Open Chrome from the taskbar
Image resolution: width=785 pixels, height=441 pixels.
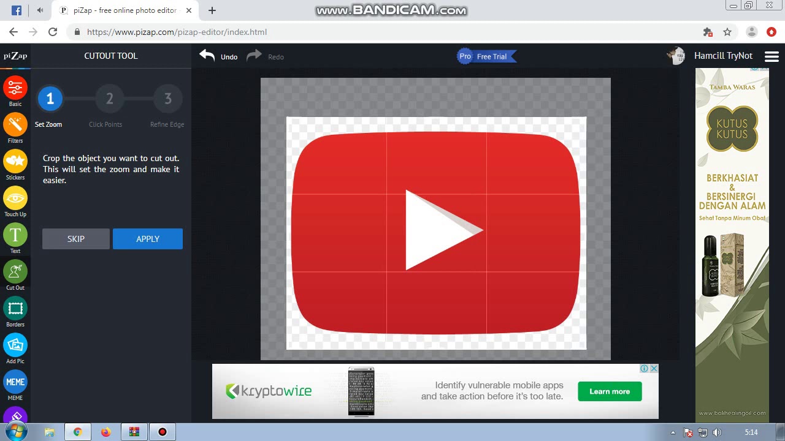pos(78,432)
